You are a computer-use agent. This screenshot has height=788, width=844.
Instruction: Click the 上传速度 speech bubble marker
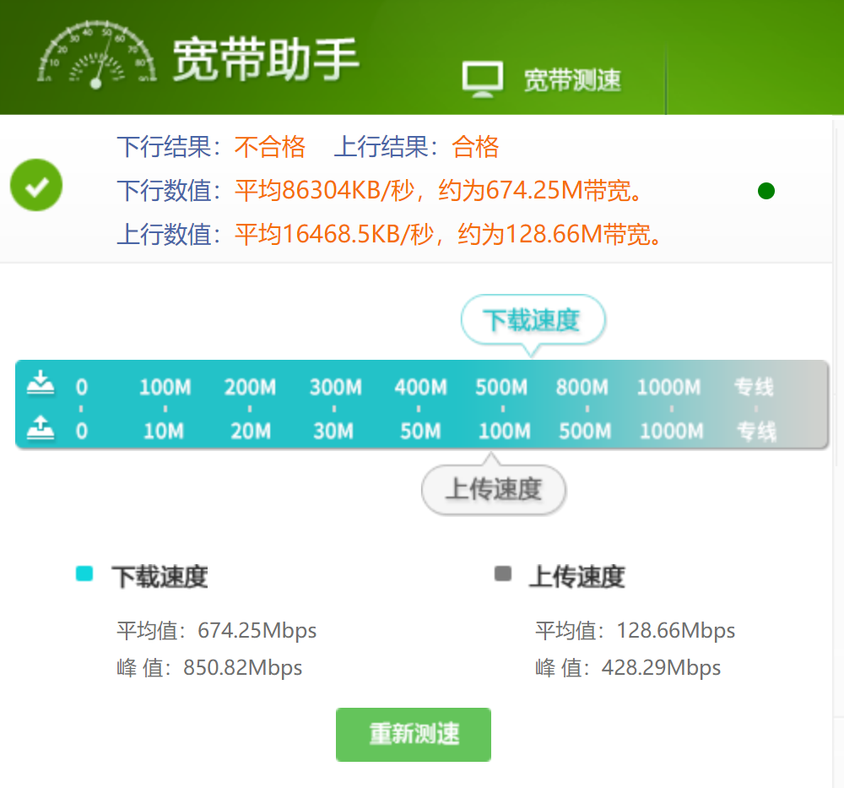point(494,485)
